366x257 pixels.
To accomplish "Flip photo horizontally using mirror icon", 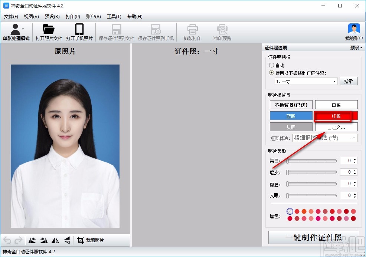I will point(55,240).
